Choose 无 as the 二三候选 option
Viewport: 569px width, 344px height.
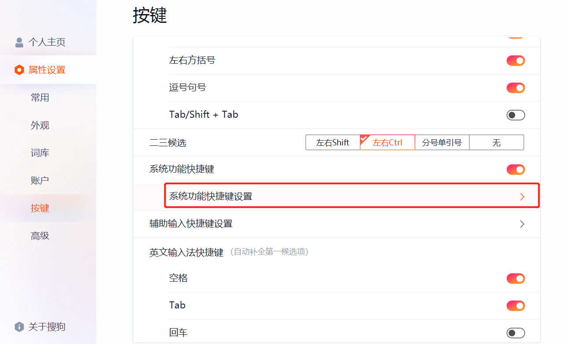click(497, 142)
